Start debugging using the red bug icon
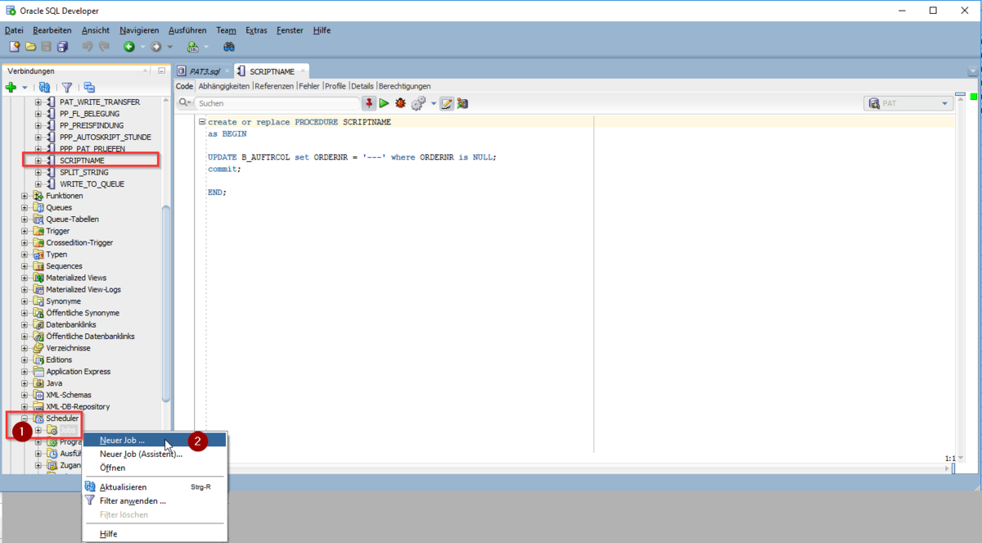The height and width of the screenshot is (543, 982). click(400, 102)
